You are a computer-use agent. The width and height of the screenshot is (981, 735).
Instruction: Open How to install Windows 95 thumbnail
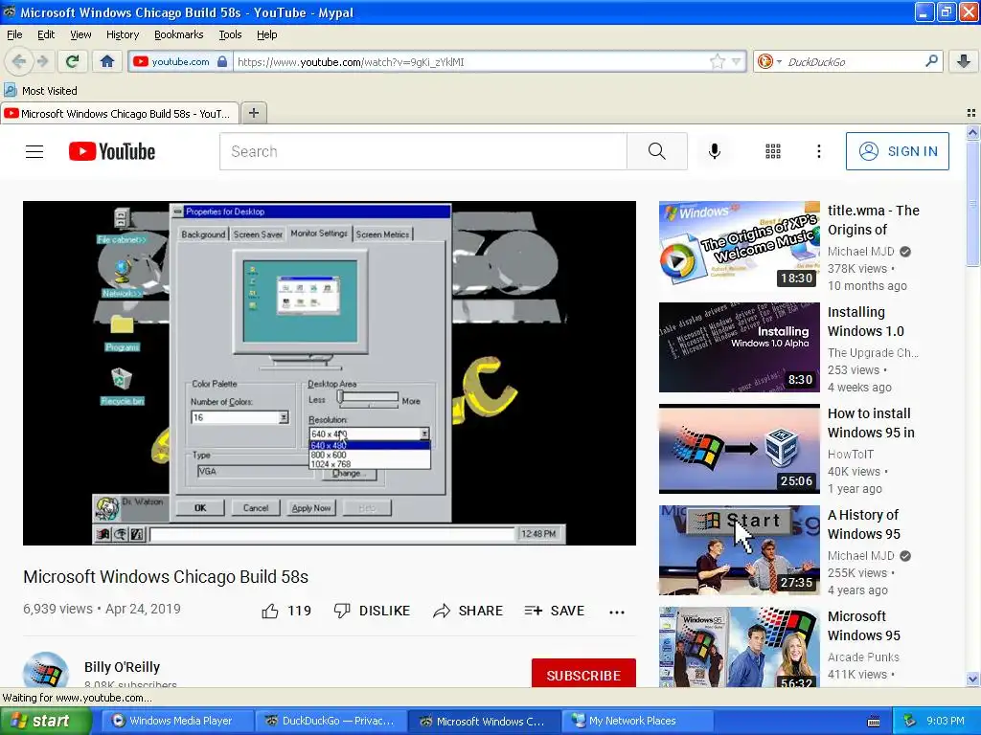[739, 449]
